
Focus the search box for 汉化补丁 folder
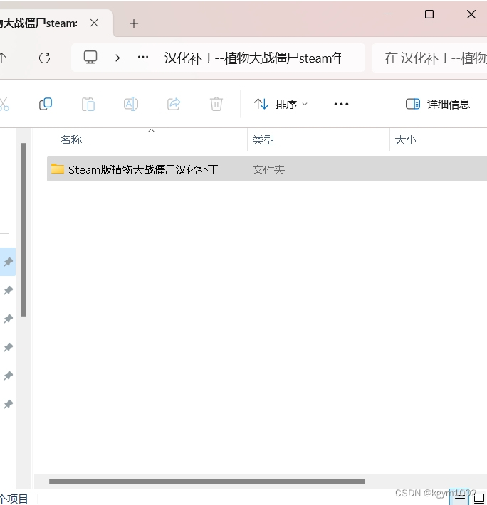429,58
